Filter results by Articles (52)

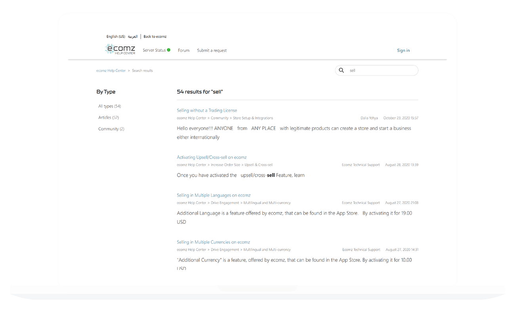point(109,117)
